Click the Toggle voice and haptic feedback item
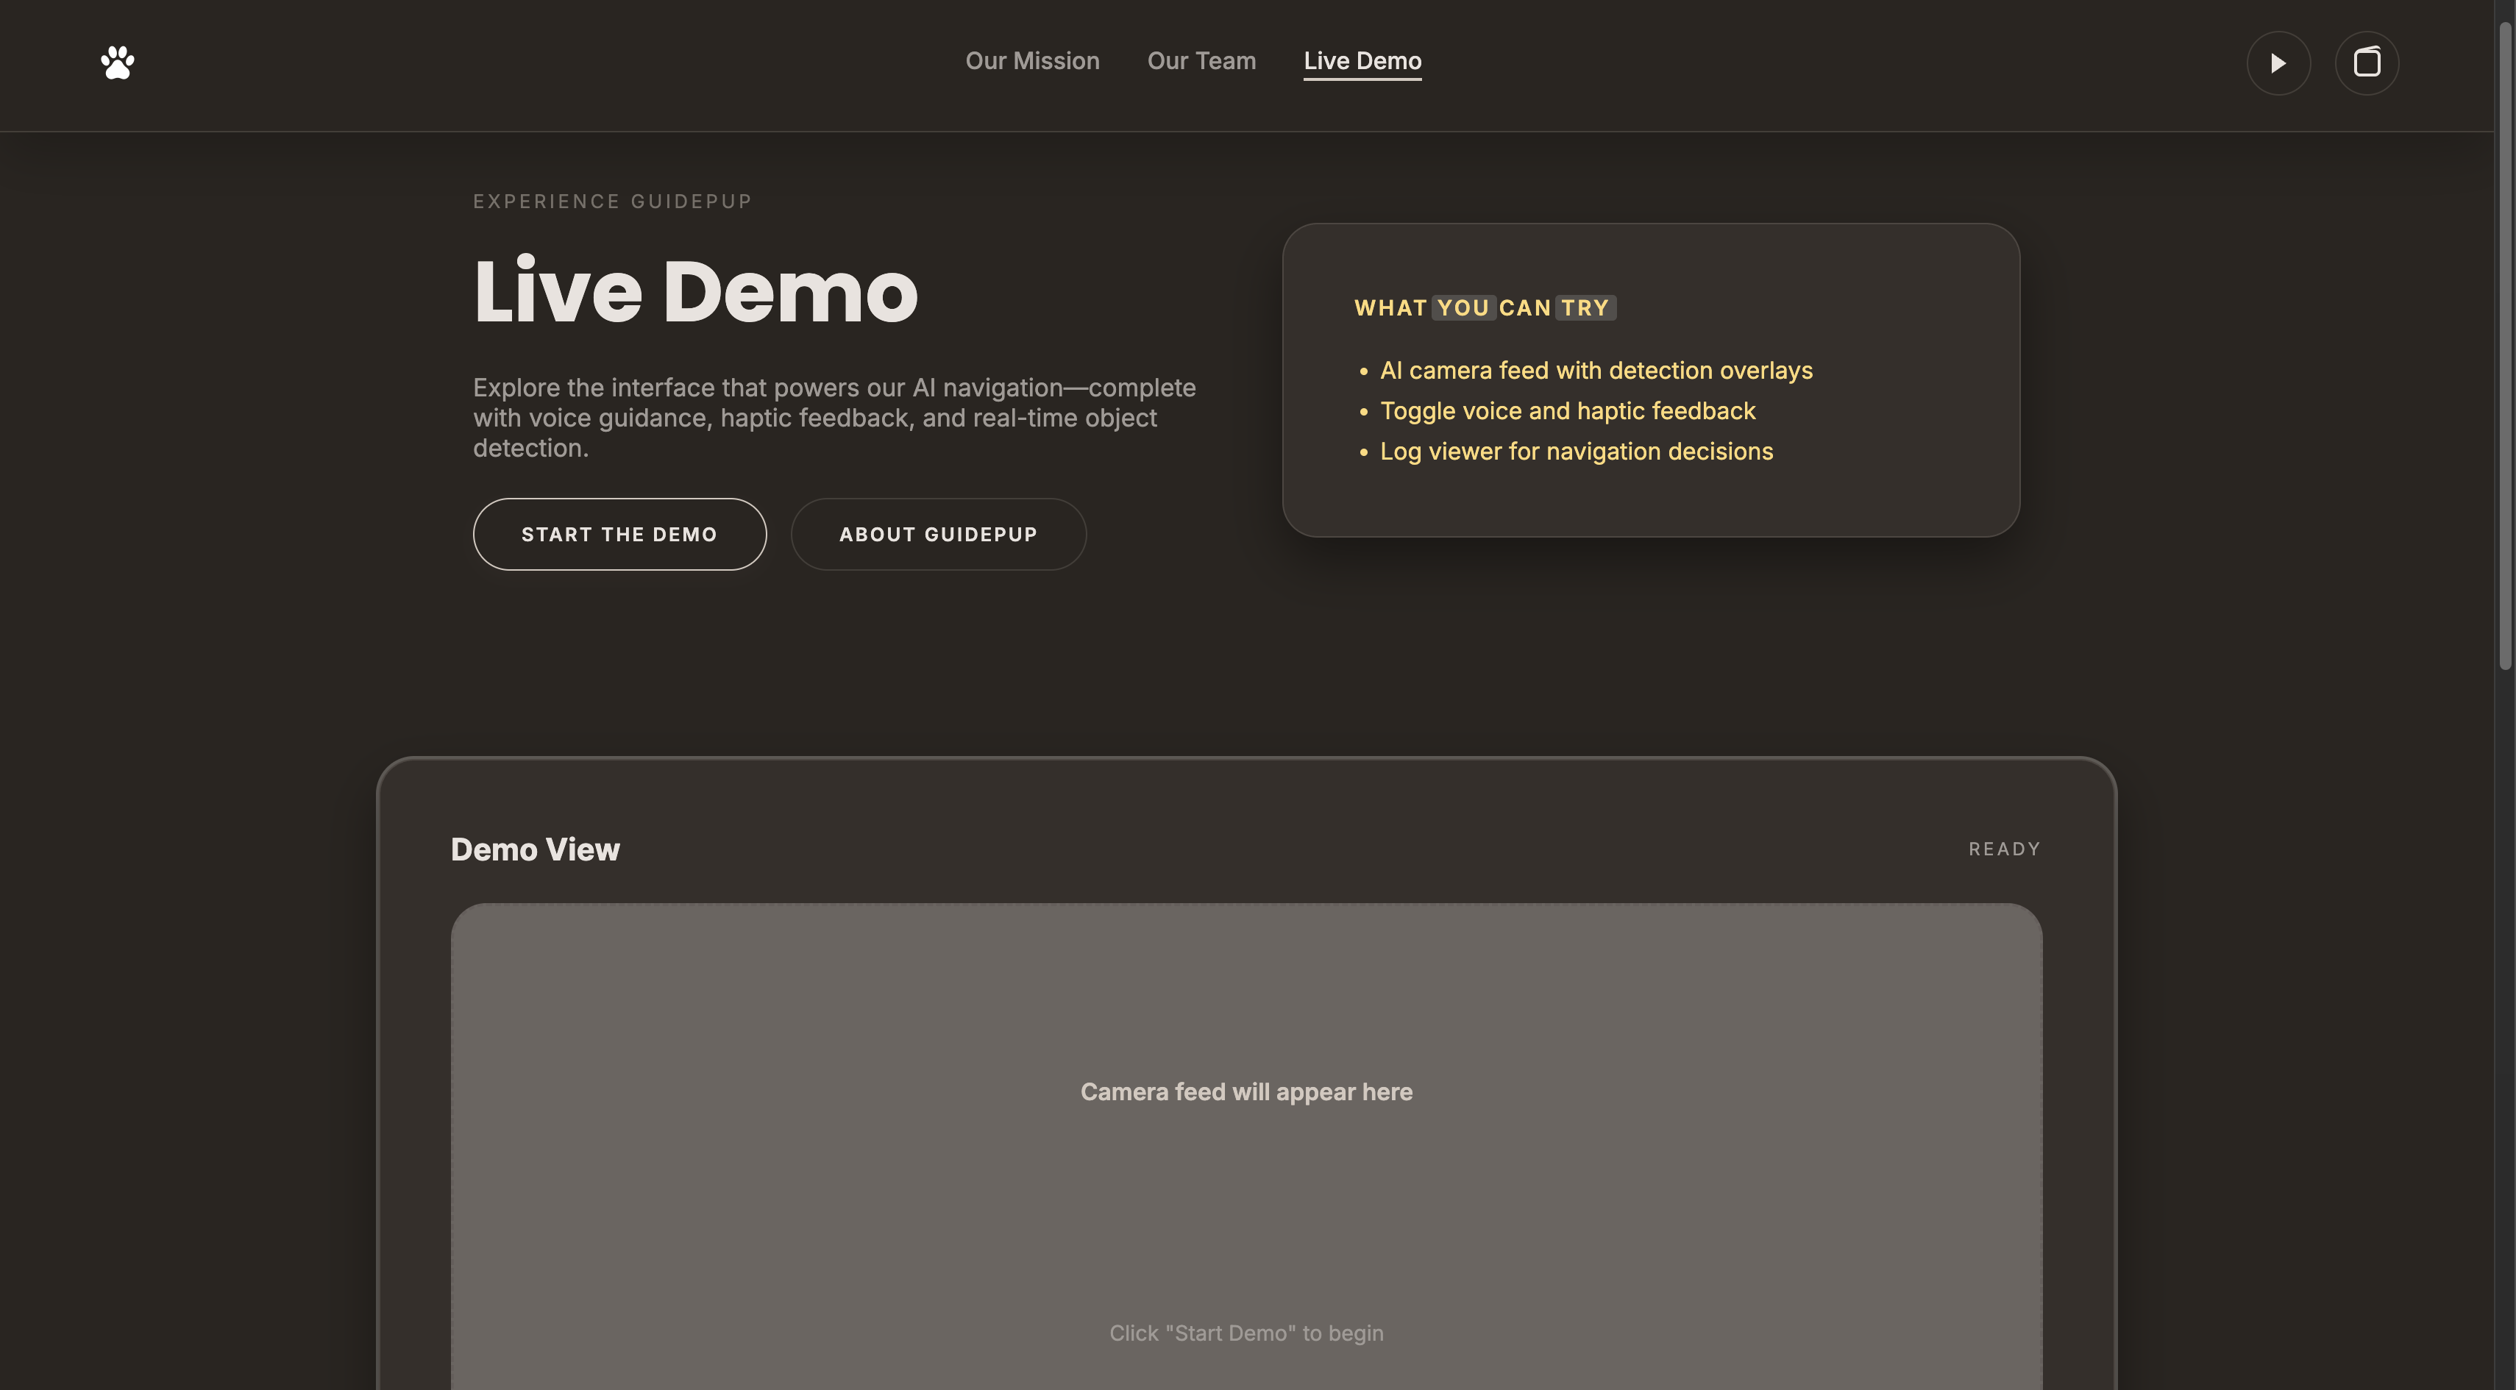Screen dimensions: 2516x1390 tap(1567, 411)
